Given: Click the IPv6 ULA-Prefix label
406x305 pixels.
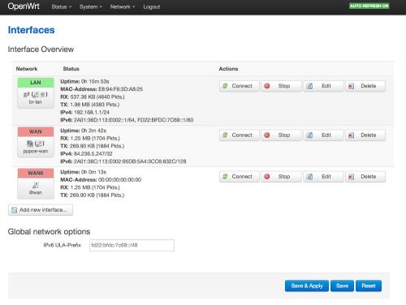Looking at the screenshot, I should (63, 245).
